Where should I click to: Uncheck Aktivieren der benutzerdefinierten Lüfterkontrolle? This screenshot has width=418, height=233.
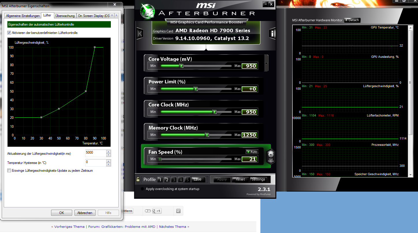(x=9, y=33)
